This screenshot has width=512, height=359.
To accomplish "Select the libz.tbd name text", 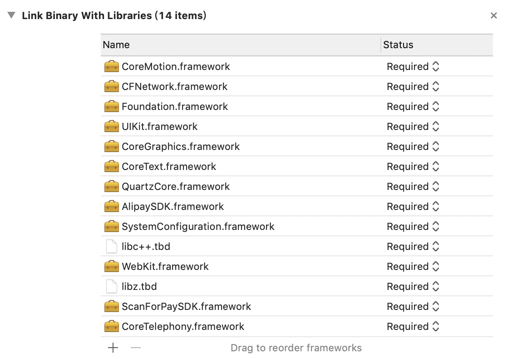I will (x=139, y=286).
